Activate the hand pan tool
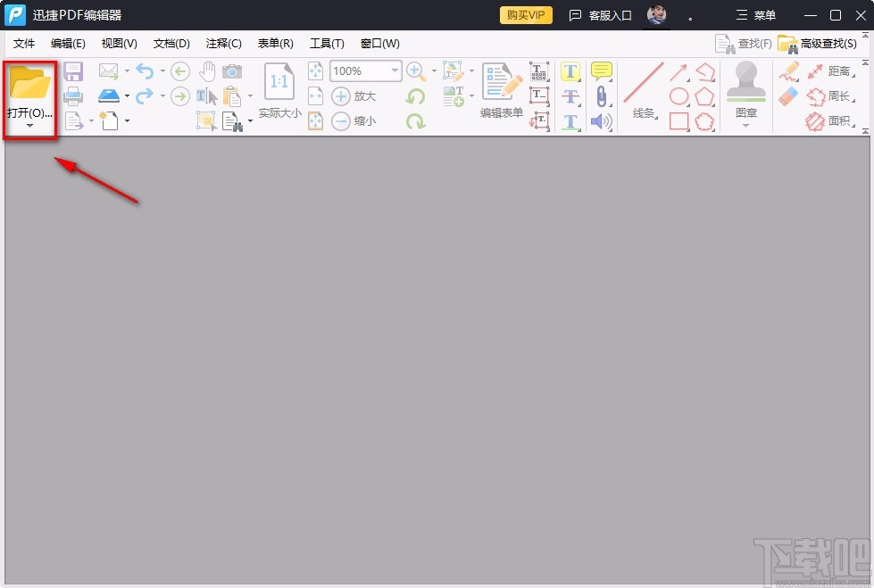 tap(207, 71)
